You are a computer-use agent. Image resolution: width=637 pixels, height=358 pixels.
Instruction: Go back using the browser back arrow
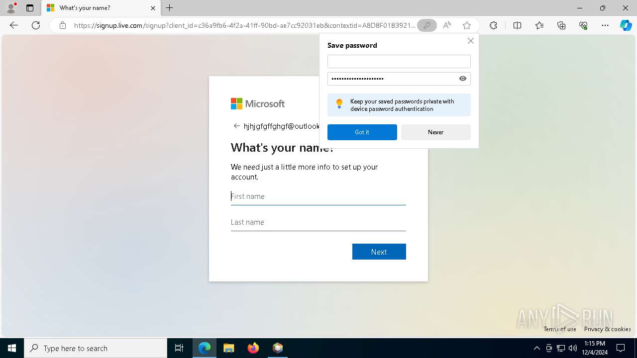coord(14,25)
